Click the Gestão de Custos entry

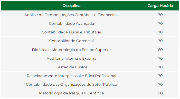pyautogui.click(x=71, y=67)
